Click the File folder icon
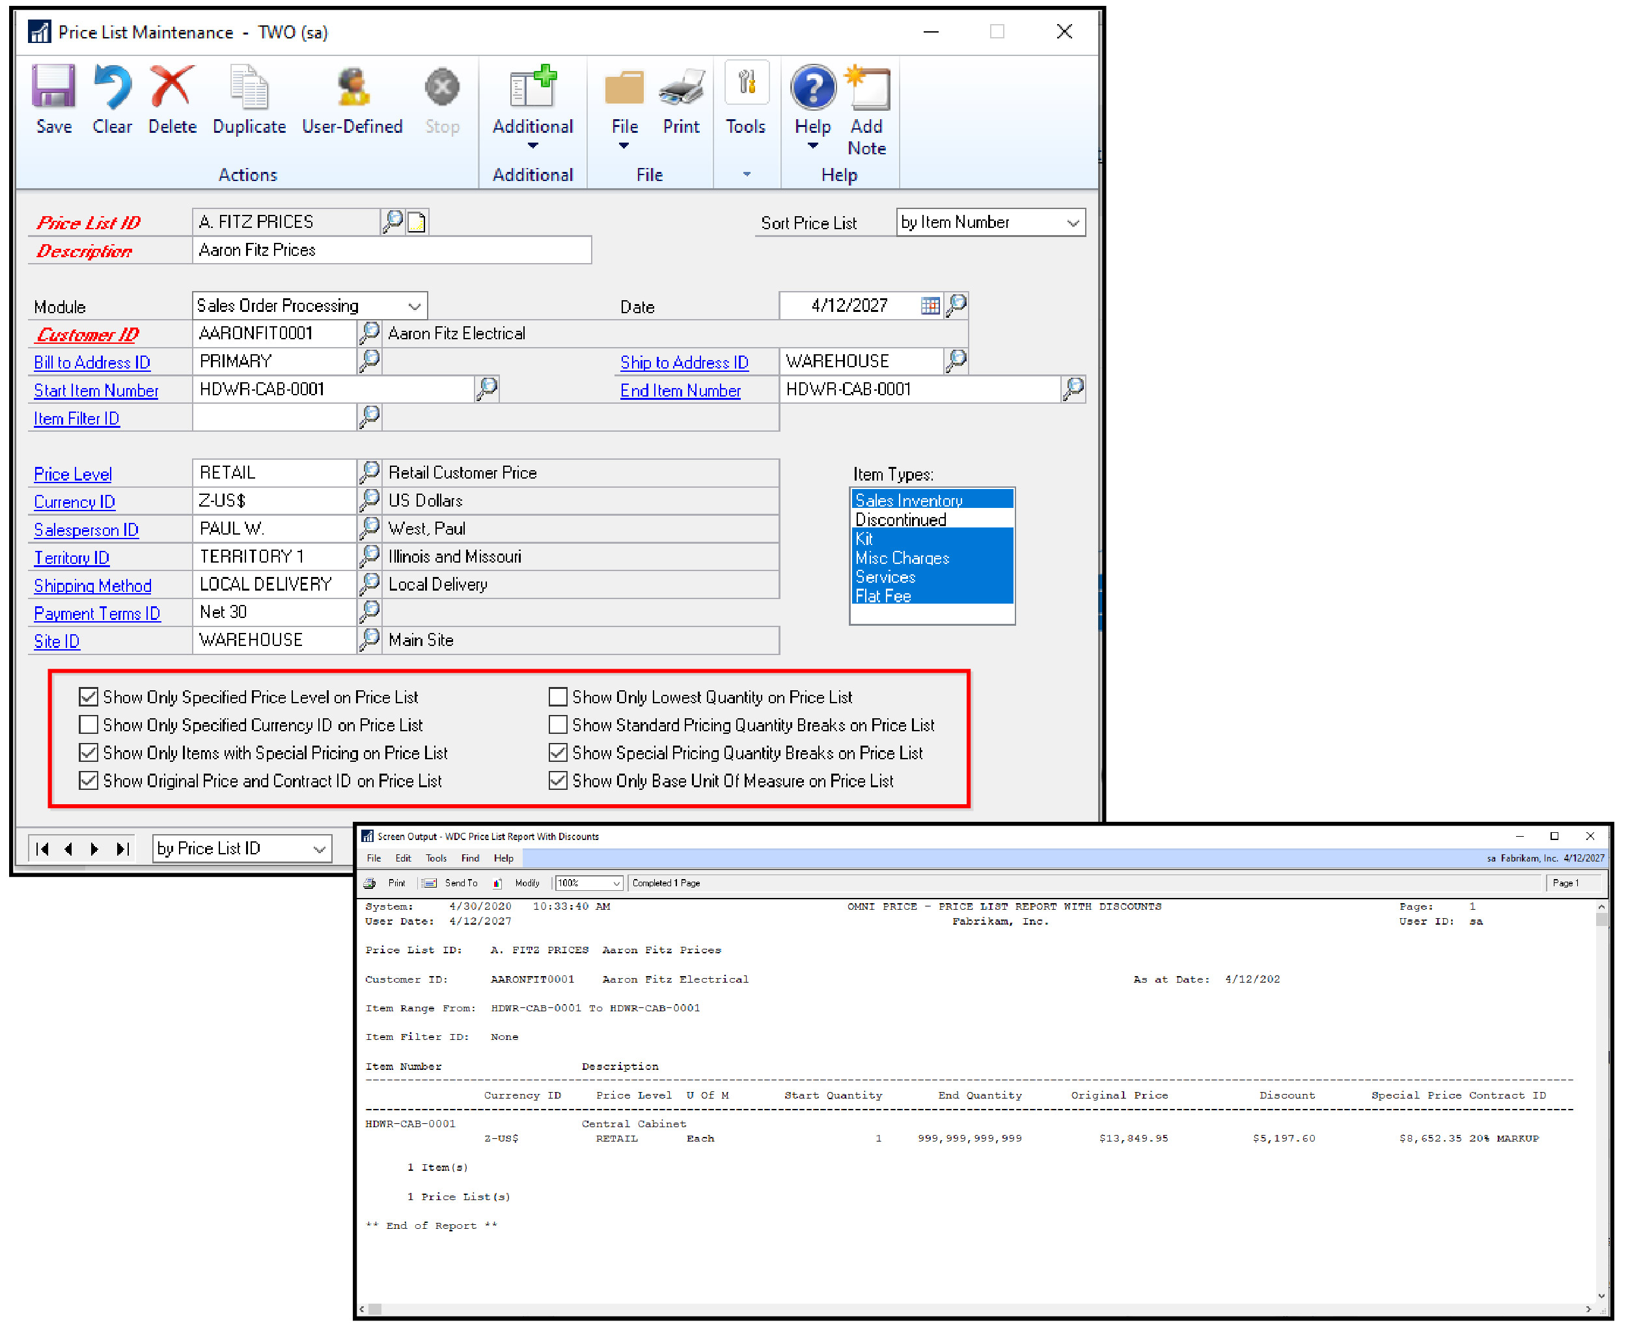 click(x=624, y=87)
